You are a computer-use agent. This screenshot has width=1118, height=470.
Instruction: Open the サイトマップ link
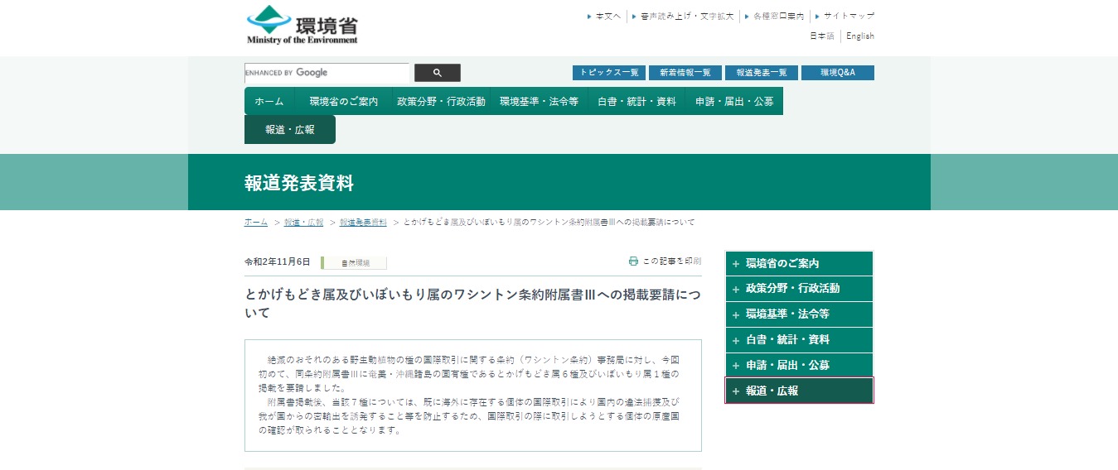click(849, 16)
